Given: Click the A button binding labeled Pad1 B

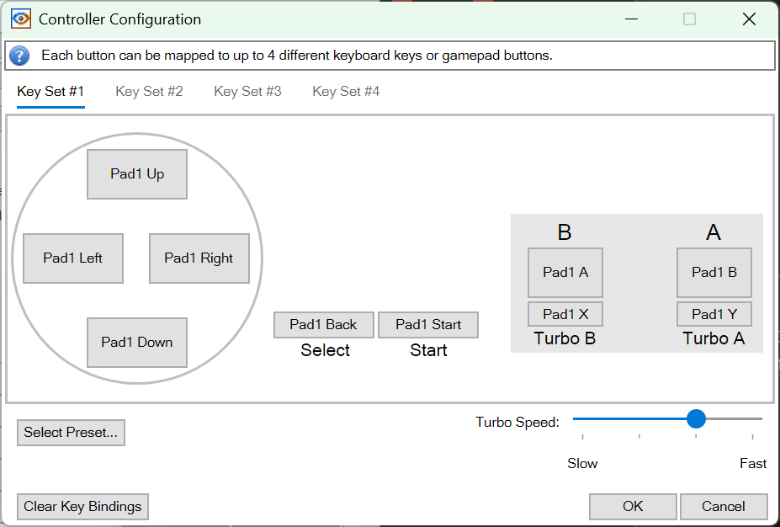Looking at the screenshot, I should coord(714,272).
